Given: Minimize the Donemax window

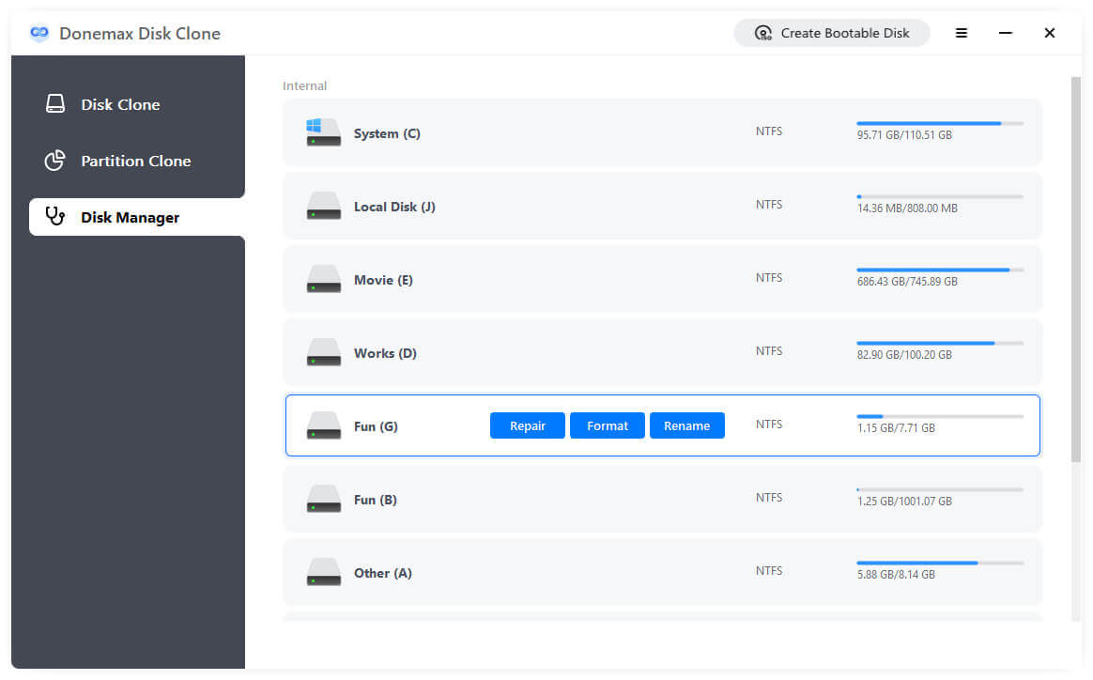Looking at the screenshot, I should (1006, 33).
